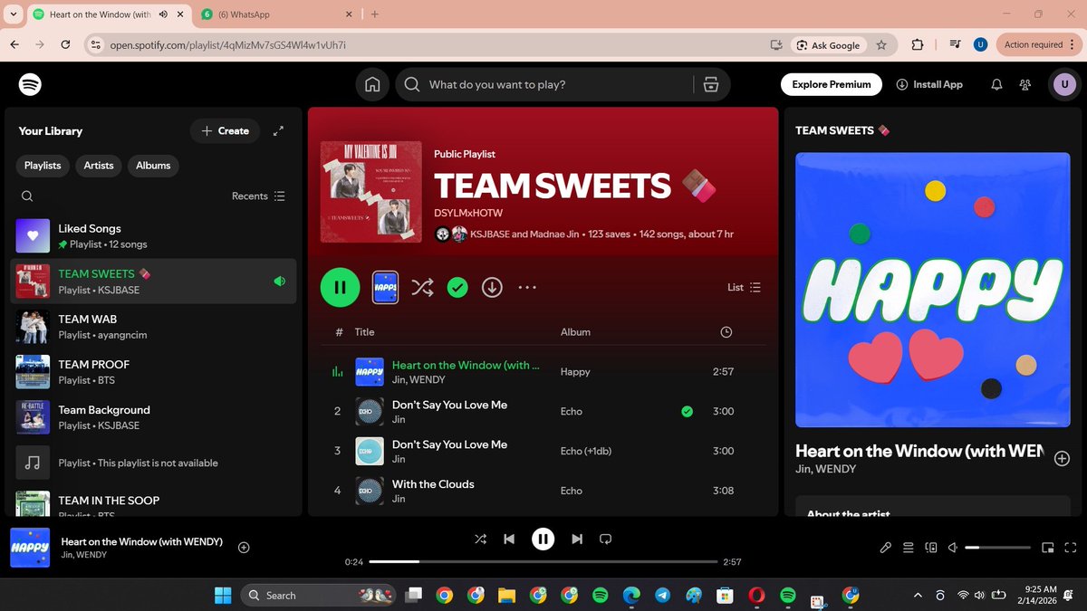Open TEAM IN THE SOOP playlist
The image size is (1087, 611).
pos(153,503)
